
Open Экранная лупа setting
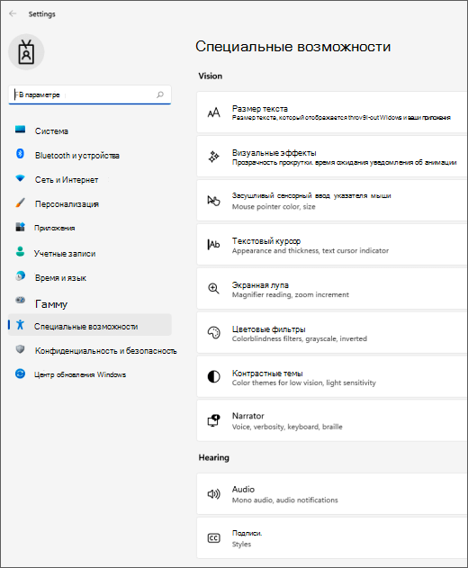coord(331,288)
